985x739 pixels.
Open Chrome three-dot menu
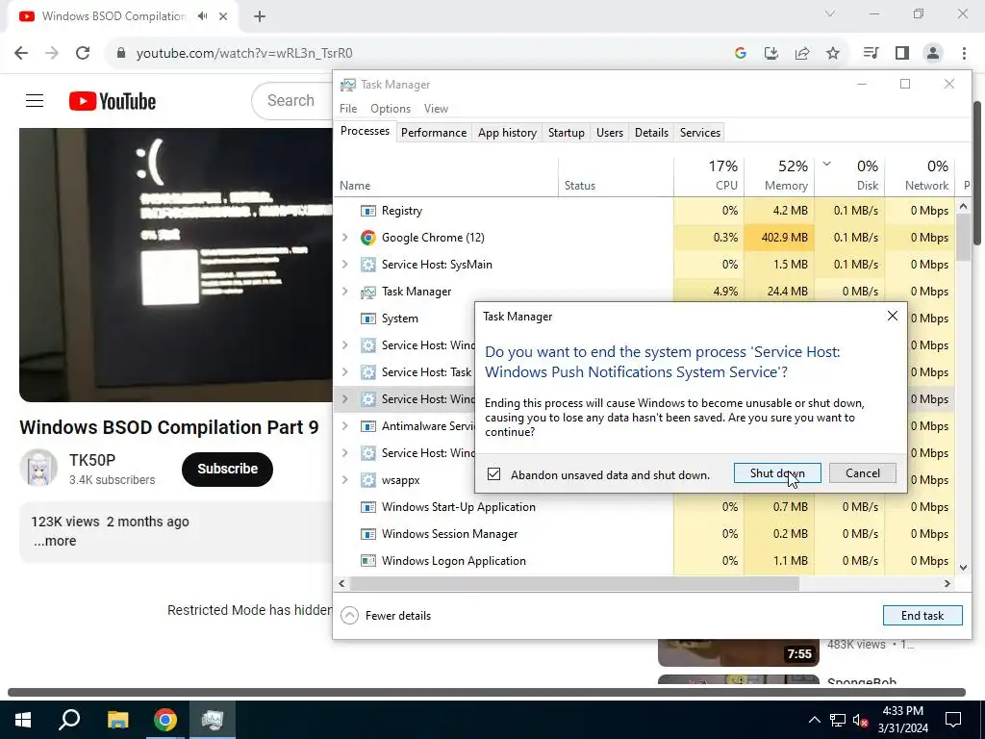point(964,54)
